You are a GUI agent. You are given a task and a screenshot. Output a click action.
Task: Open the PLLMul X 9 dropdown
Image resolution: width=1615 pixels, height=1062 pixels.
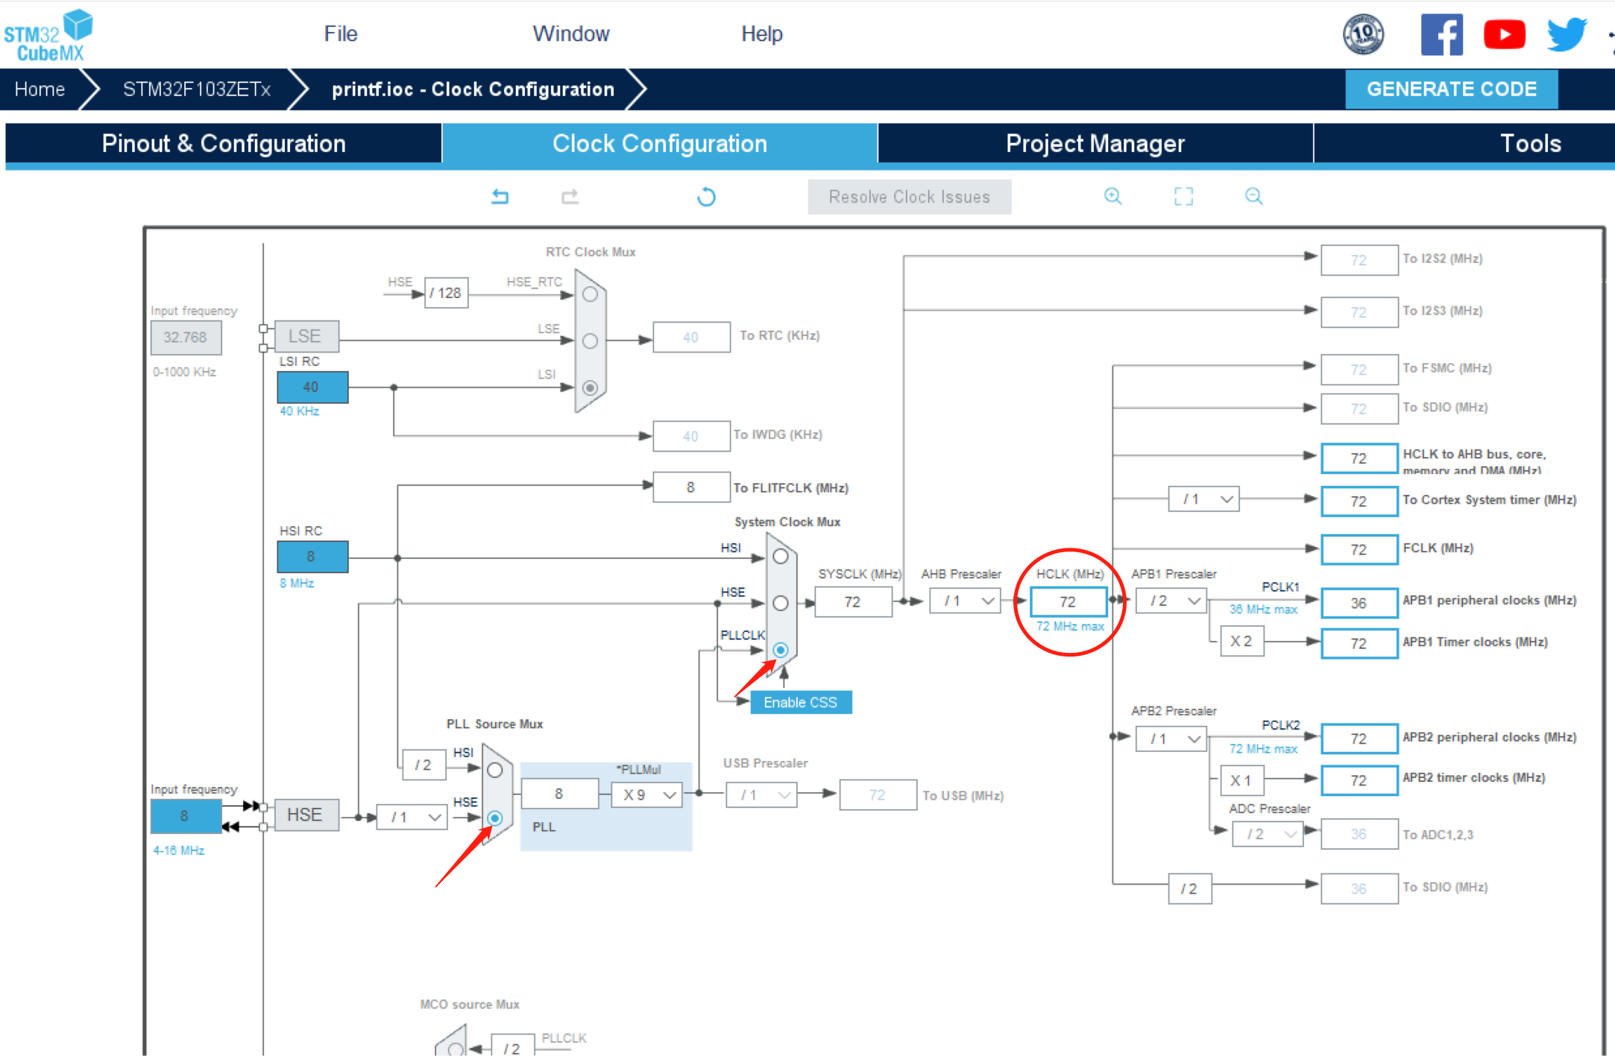647,794
